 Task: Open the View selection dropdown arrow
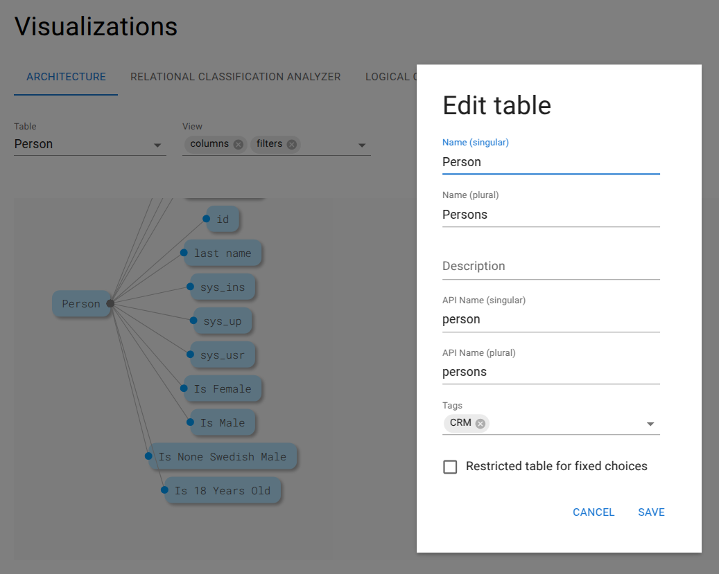(x=361, y=145)
